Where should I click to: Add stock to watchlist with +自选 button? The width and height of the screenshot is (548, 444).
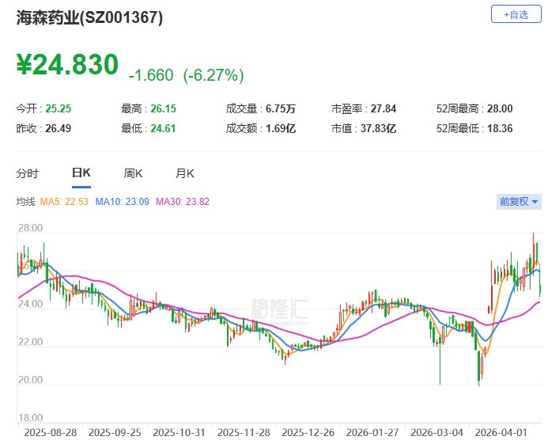516,14
